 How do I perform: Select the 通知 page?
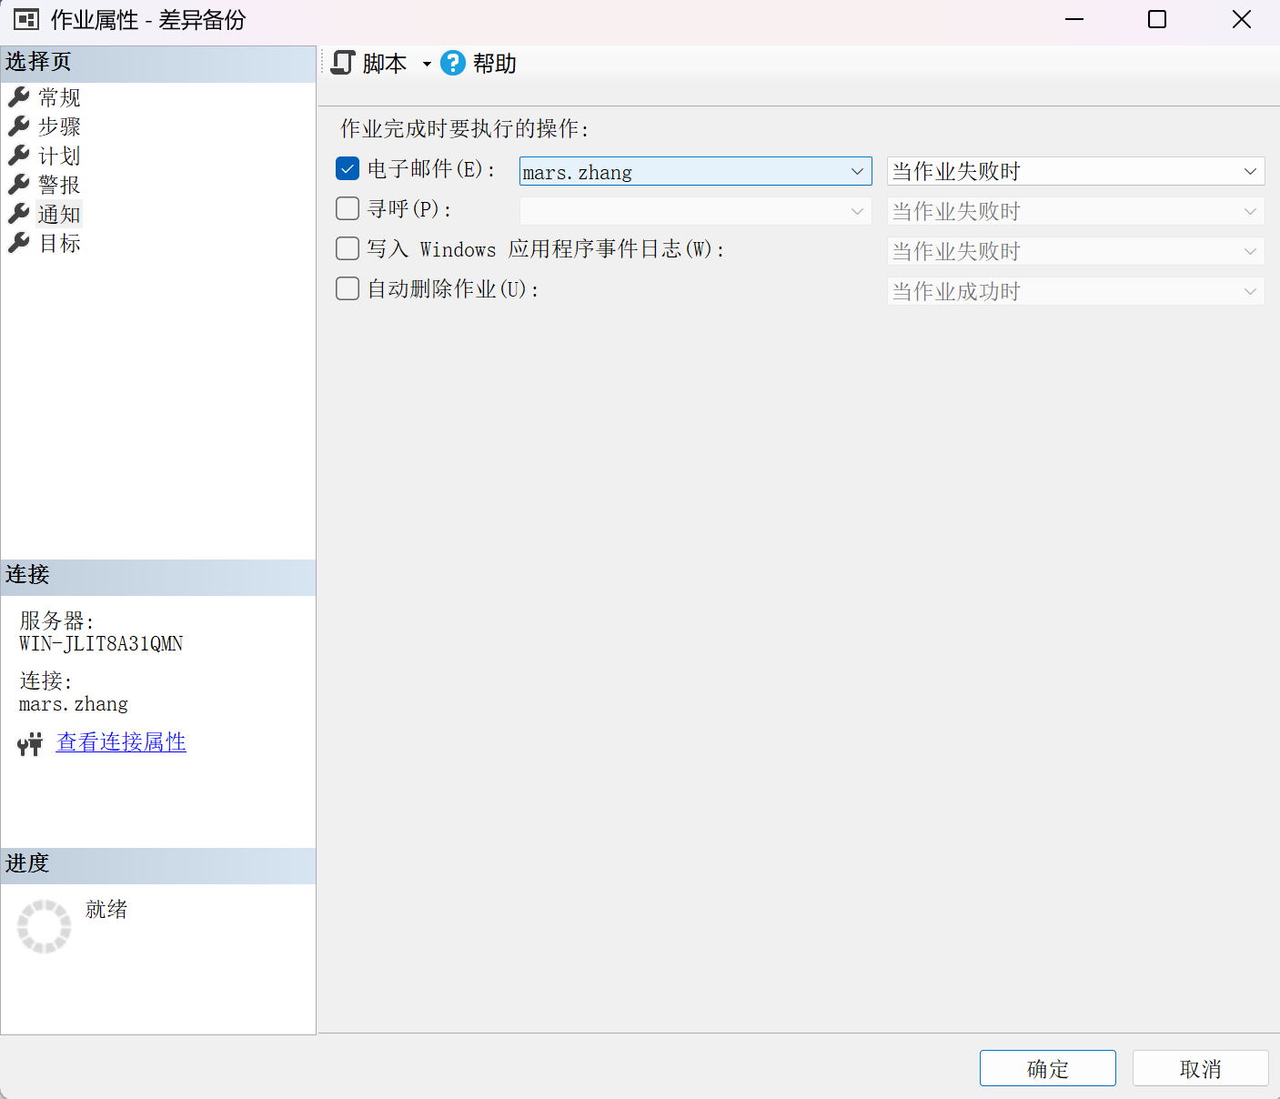point(59,214)
